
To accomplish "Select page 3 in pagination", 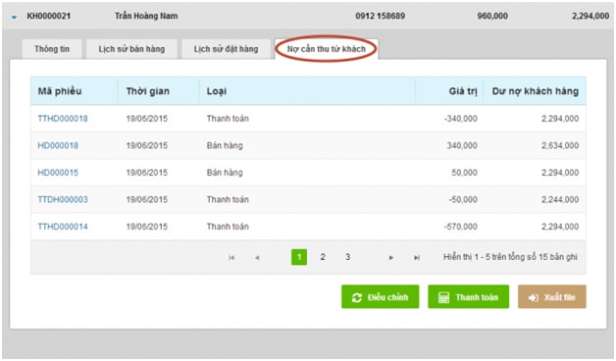I will [347, 257].
